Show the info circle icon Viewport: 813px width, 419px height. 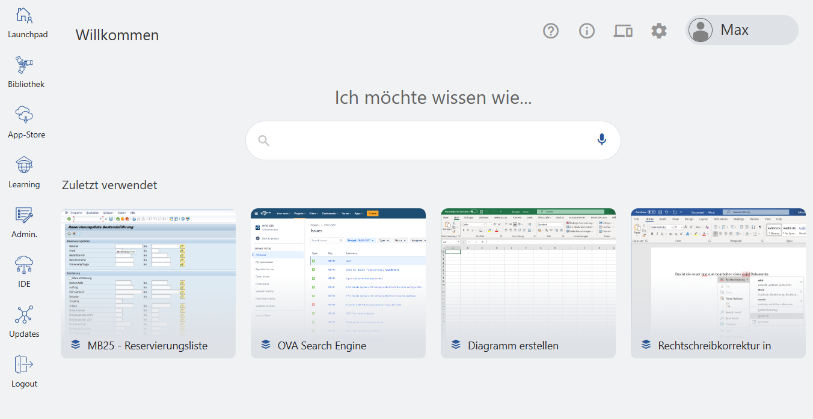(587, 31)
